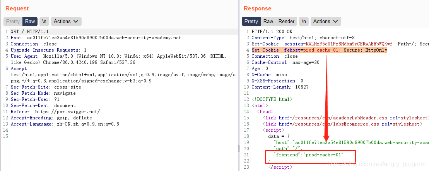Click the 'data = {' script line

279,136
